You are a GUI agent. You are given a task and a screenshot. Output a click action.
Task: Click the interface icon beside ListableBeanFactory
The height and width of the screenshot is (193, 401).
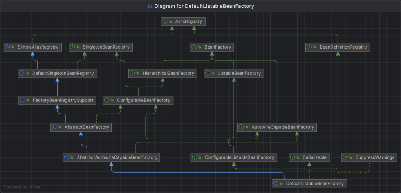208,73
